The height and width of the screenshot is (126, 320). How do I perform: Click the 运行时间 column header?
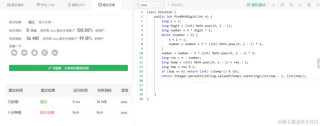(80, 90)
